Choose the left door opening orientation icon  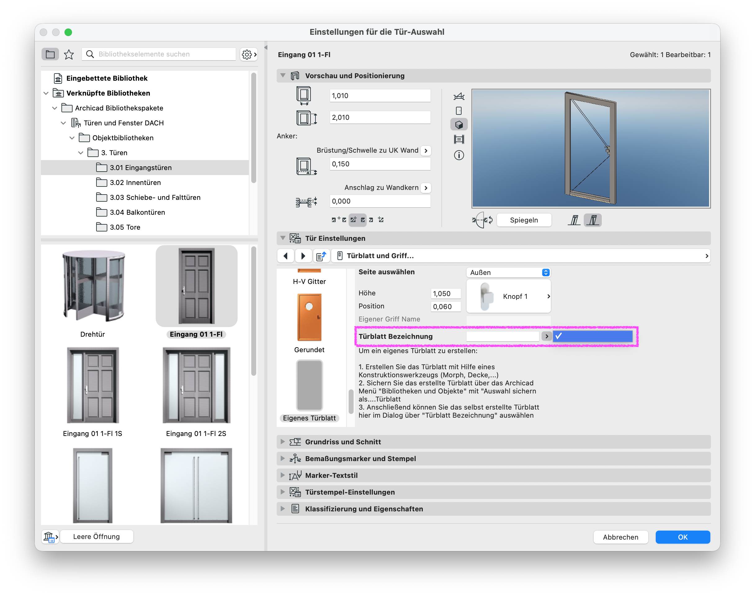[x=574, y=220]
